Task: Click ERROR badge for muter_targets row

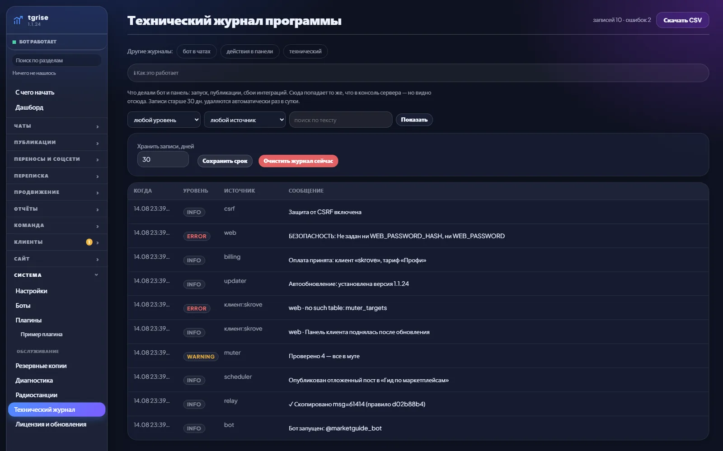Action: click(197, 308)
